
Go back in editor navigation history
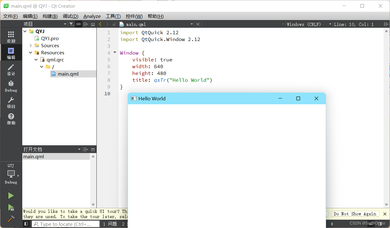coord(100,24)
